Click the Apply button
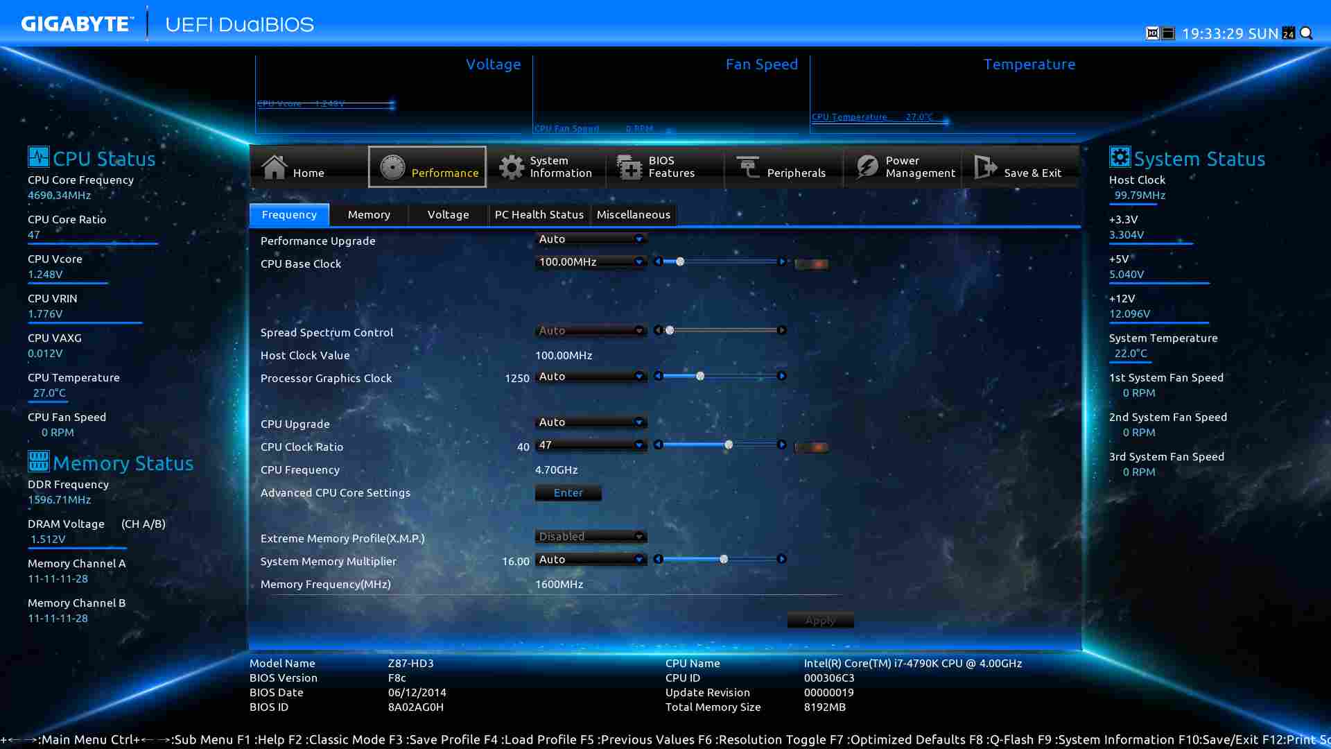 click(820, 620)
